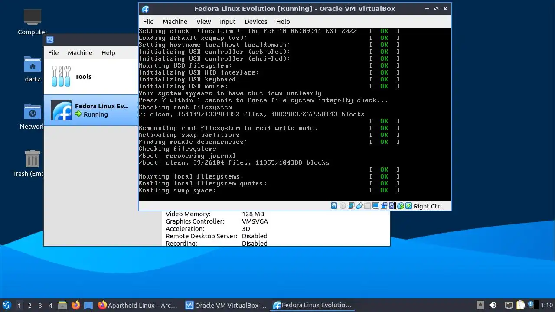Click the VirtualBox Manager window title icon
Screen dimensions: 555x312
tap(50, 40)
